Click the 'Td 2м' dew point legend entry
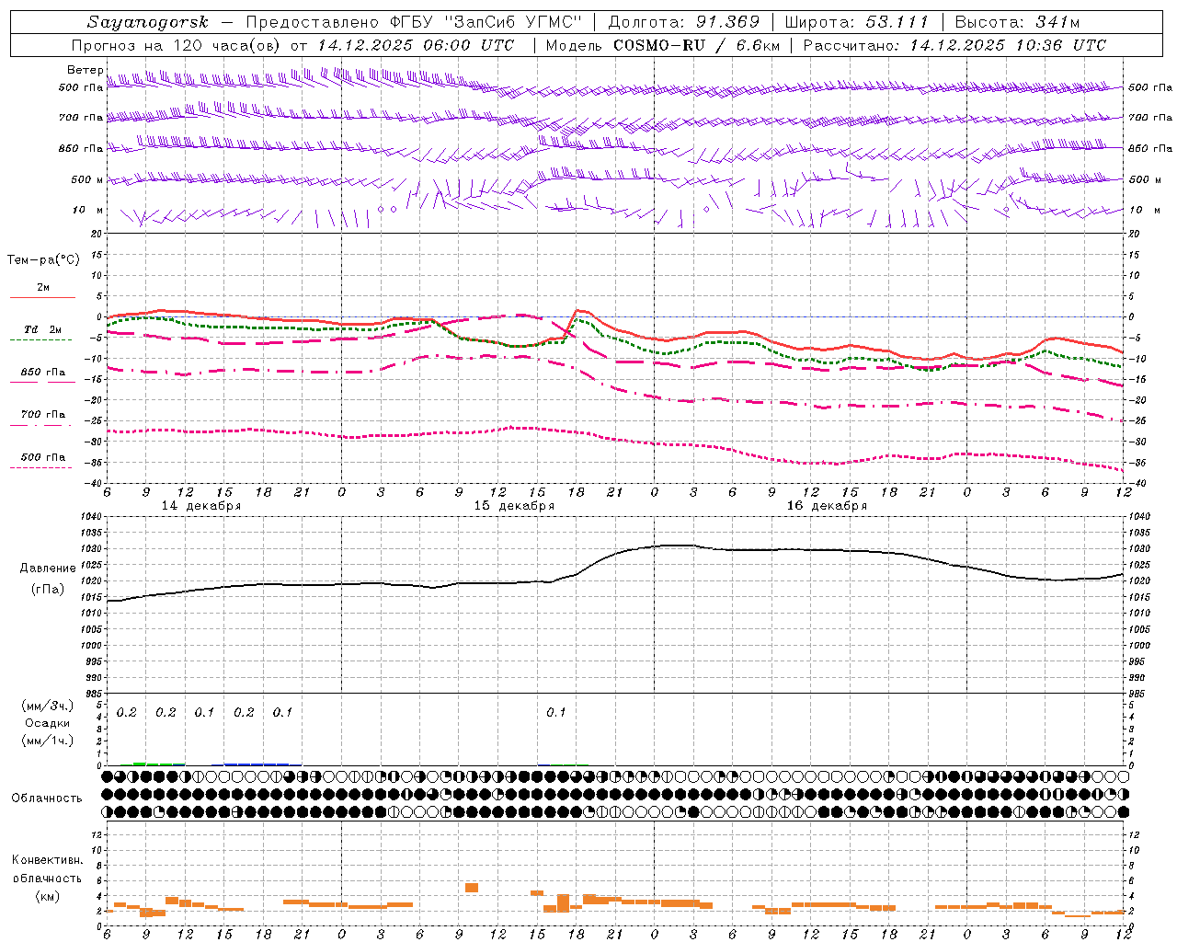 tap(43, 329)
